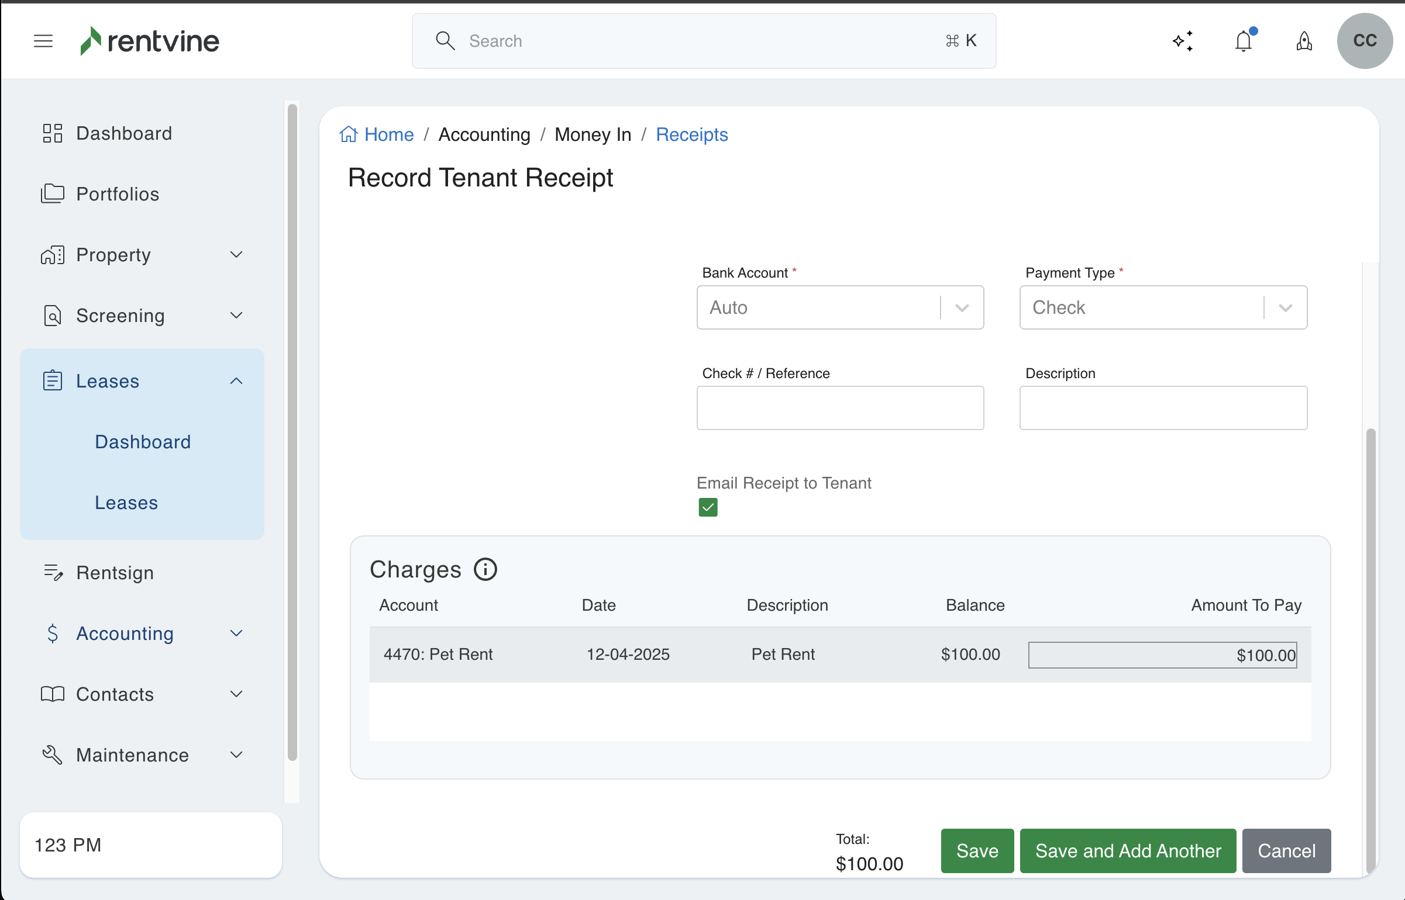Click the rentvine logo
This screenshot has width=1405, height=900.
150,41
